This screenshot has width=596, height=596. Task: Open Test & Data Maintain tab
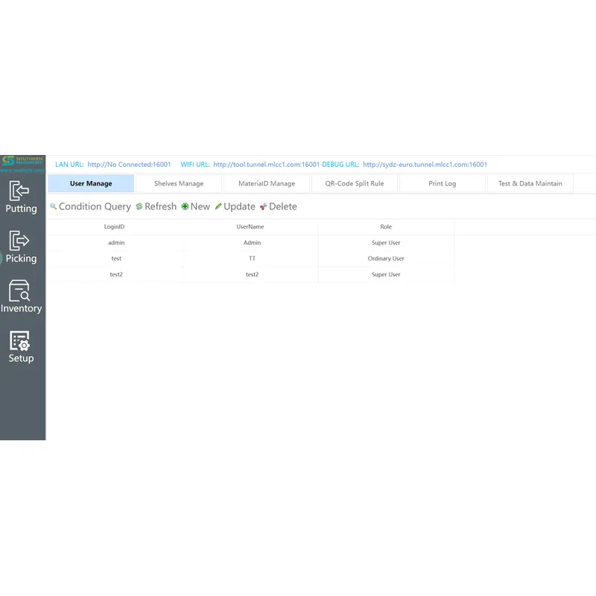(530, 183)
